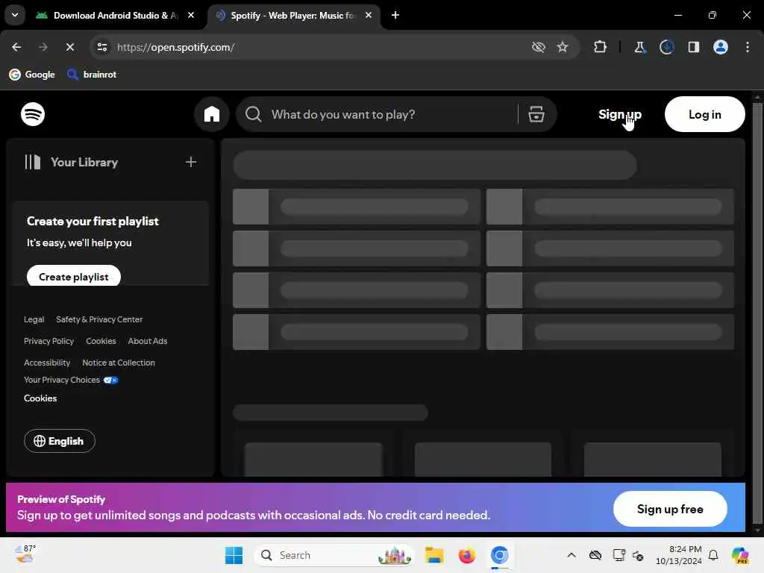Open the brainrot bookmark
The image size is (764, 573).
[92, 74]
